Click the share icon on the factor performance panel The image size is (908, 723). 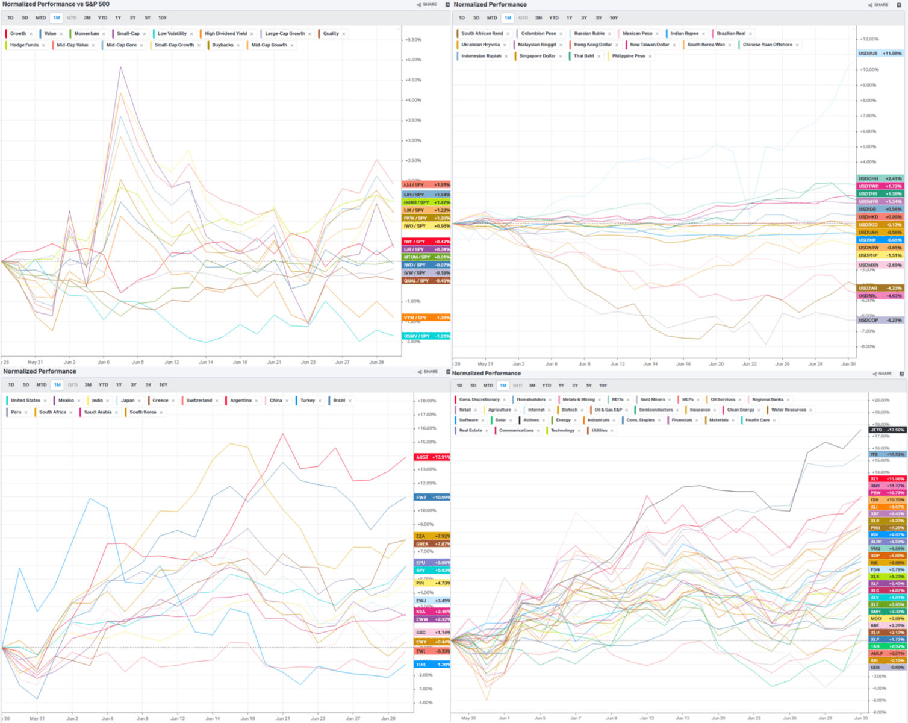tap(420, 4)
